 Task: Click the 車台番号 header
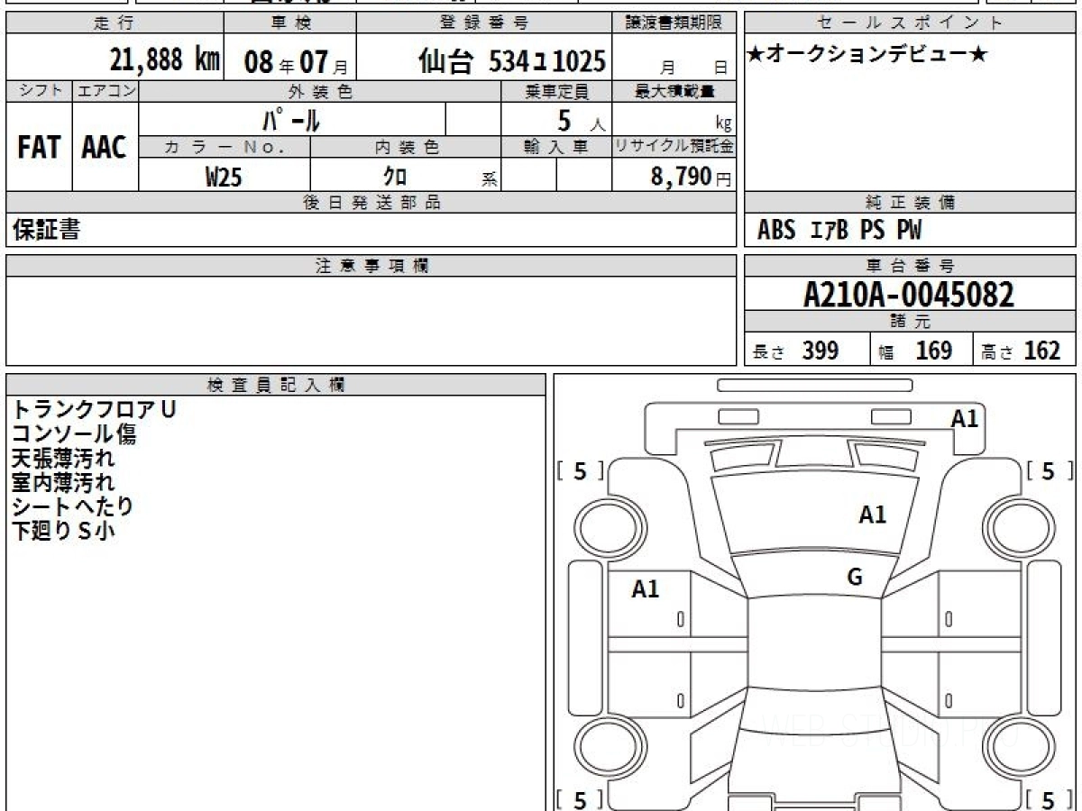coord(911,266)
